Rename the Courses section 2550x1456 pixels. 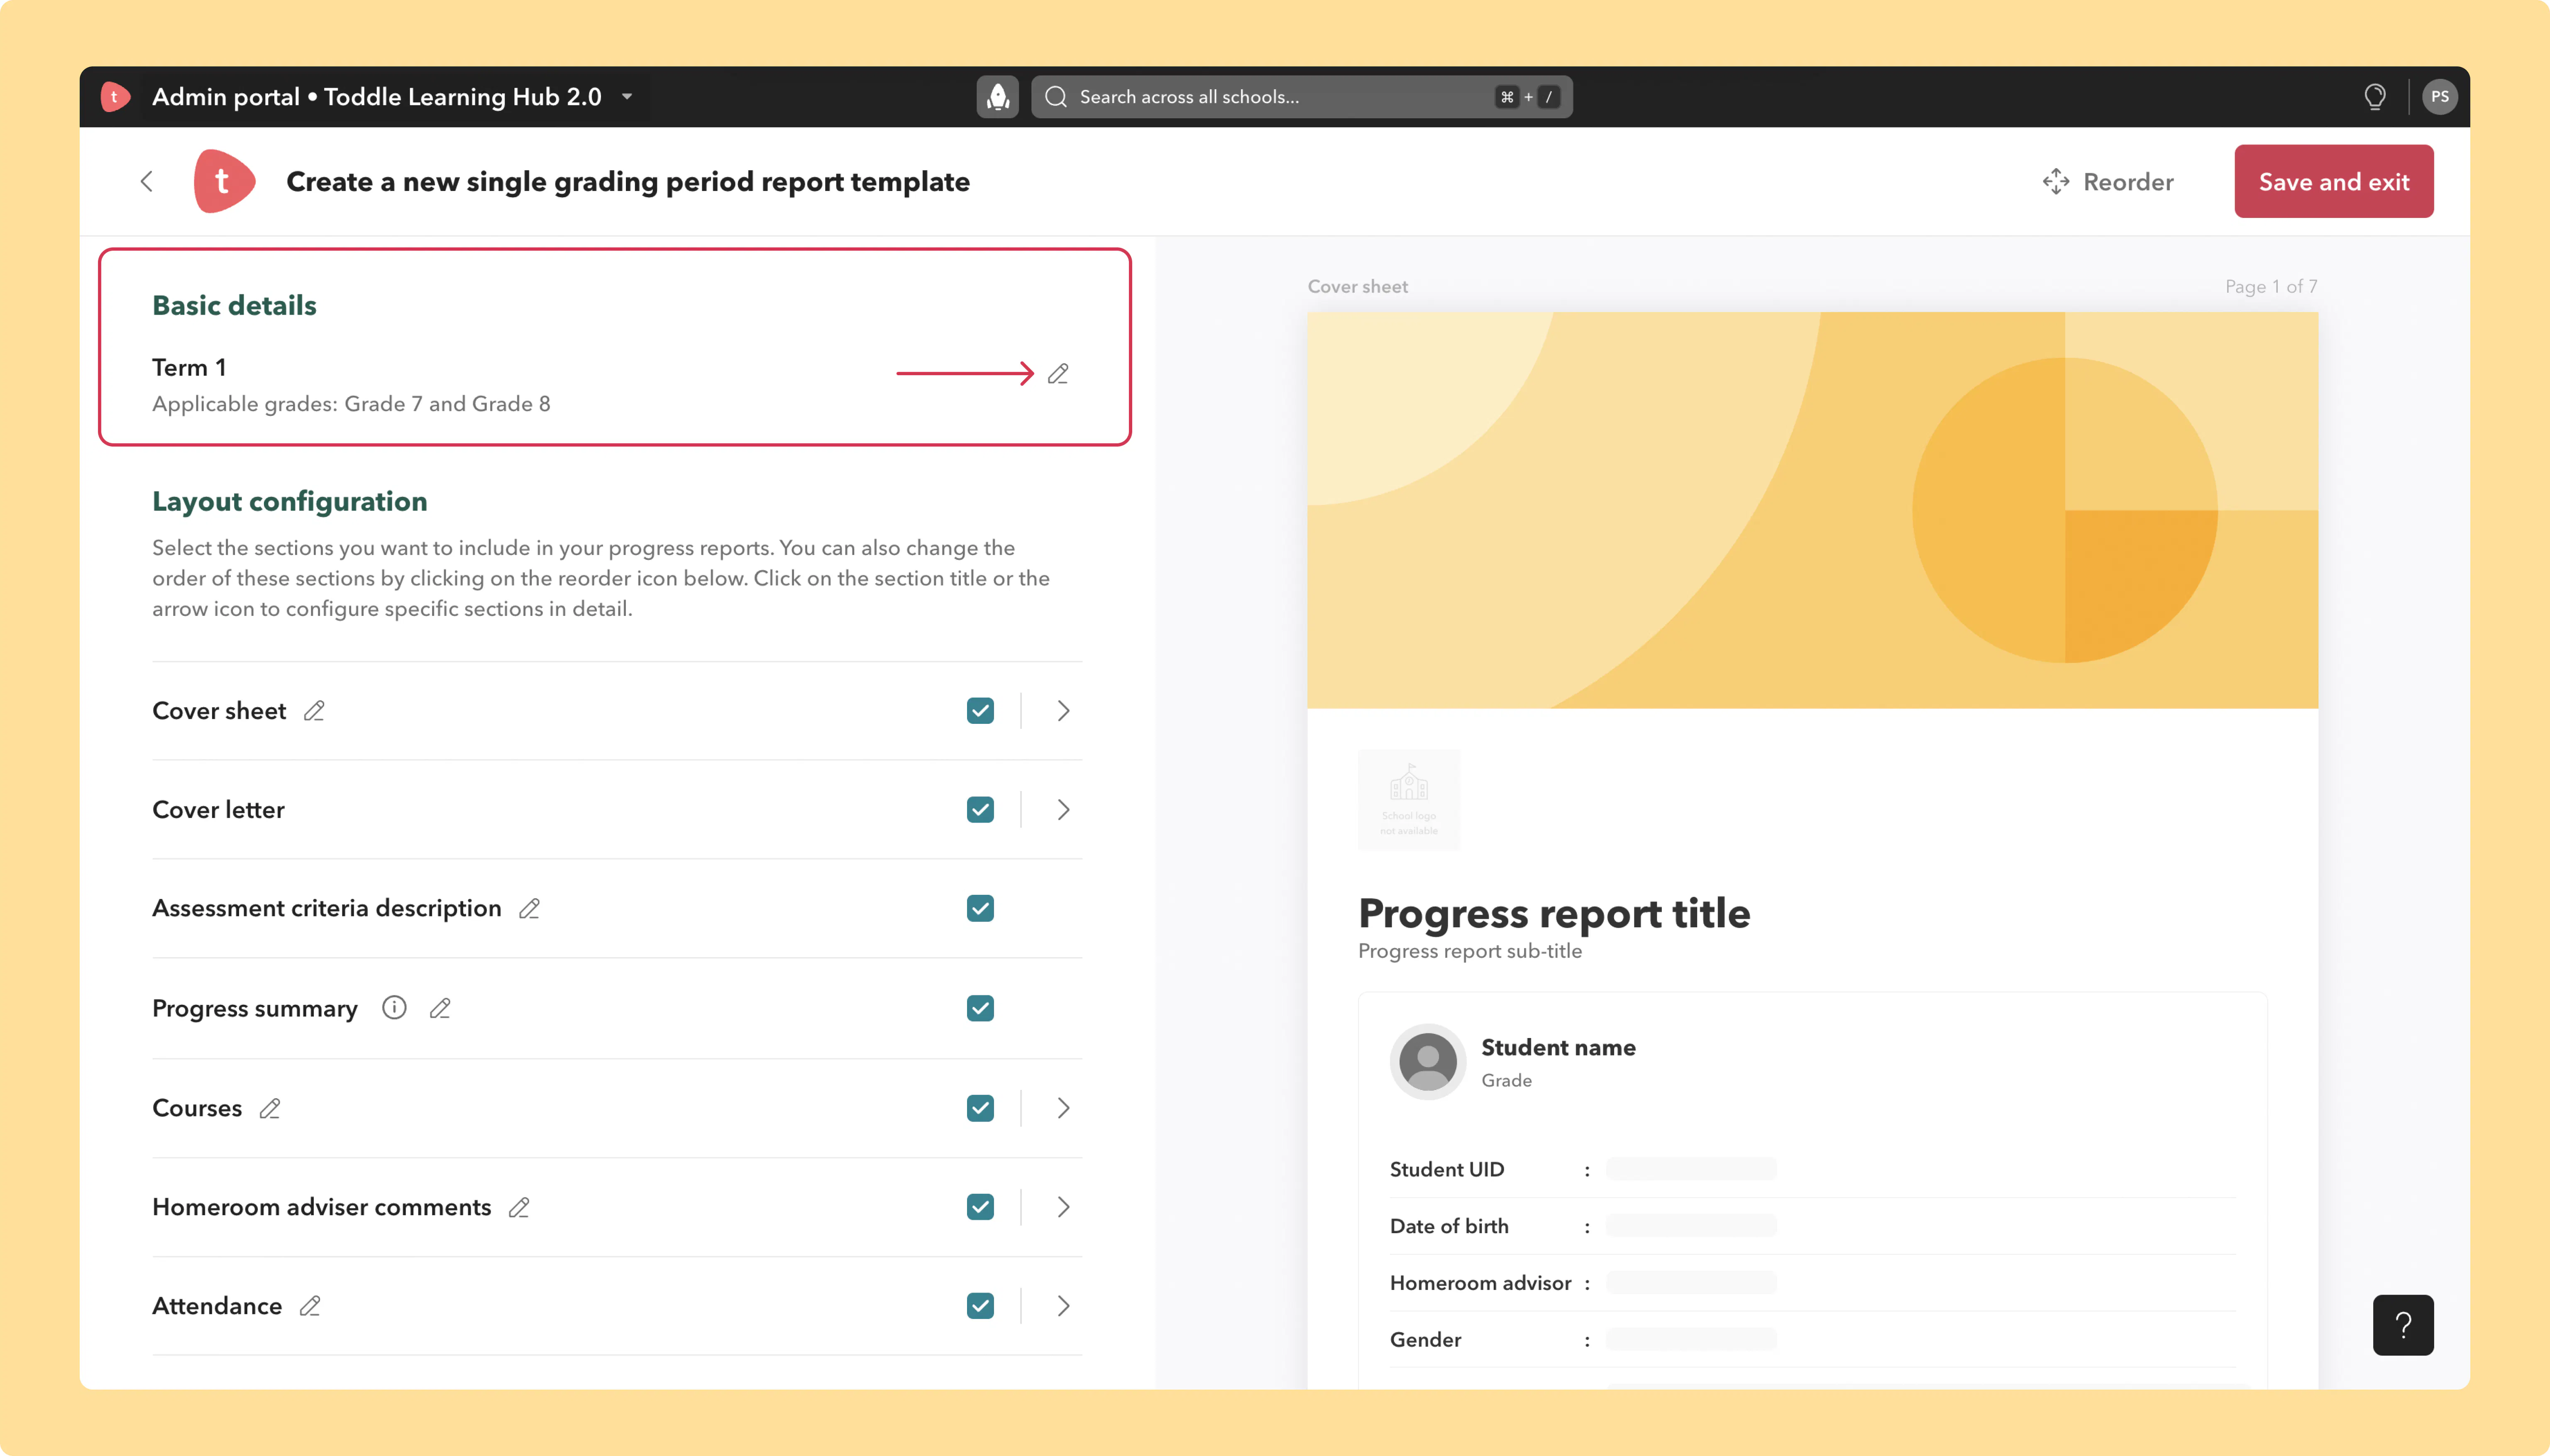(270, 1108)
